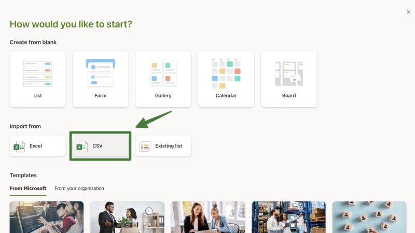Click the Board illustration icon

289,74
